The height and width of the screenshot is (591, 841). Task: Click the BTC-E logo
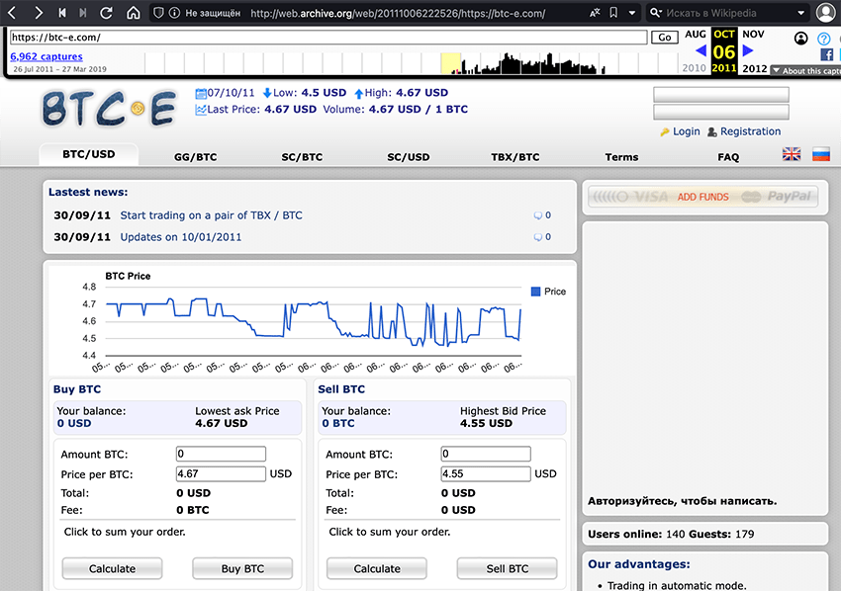pyautogui.click(x=109, y=109)
